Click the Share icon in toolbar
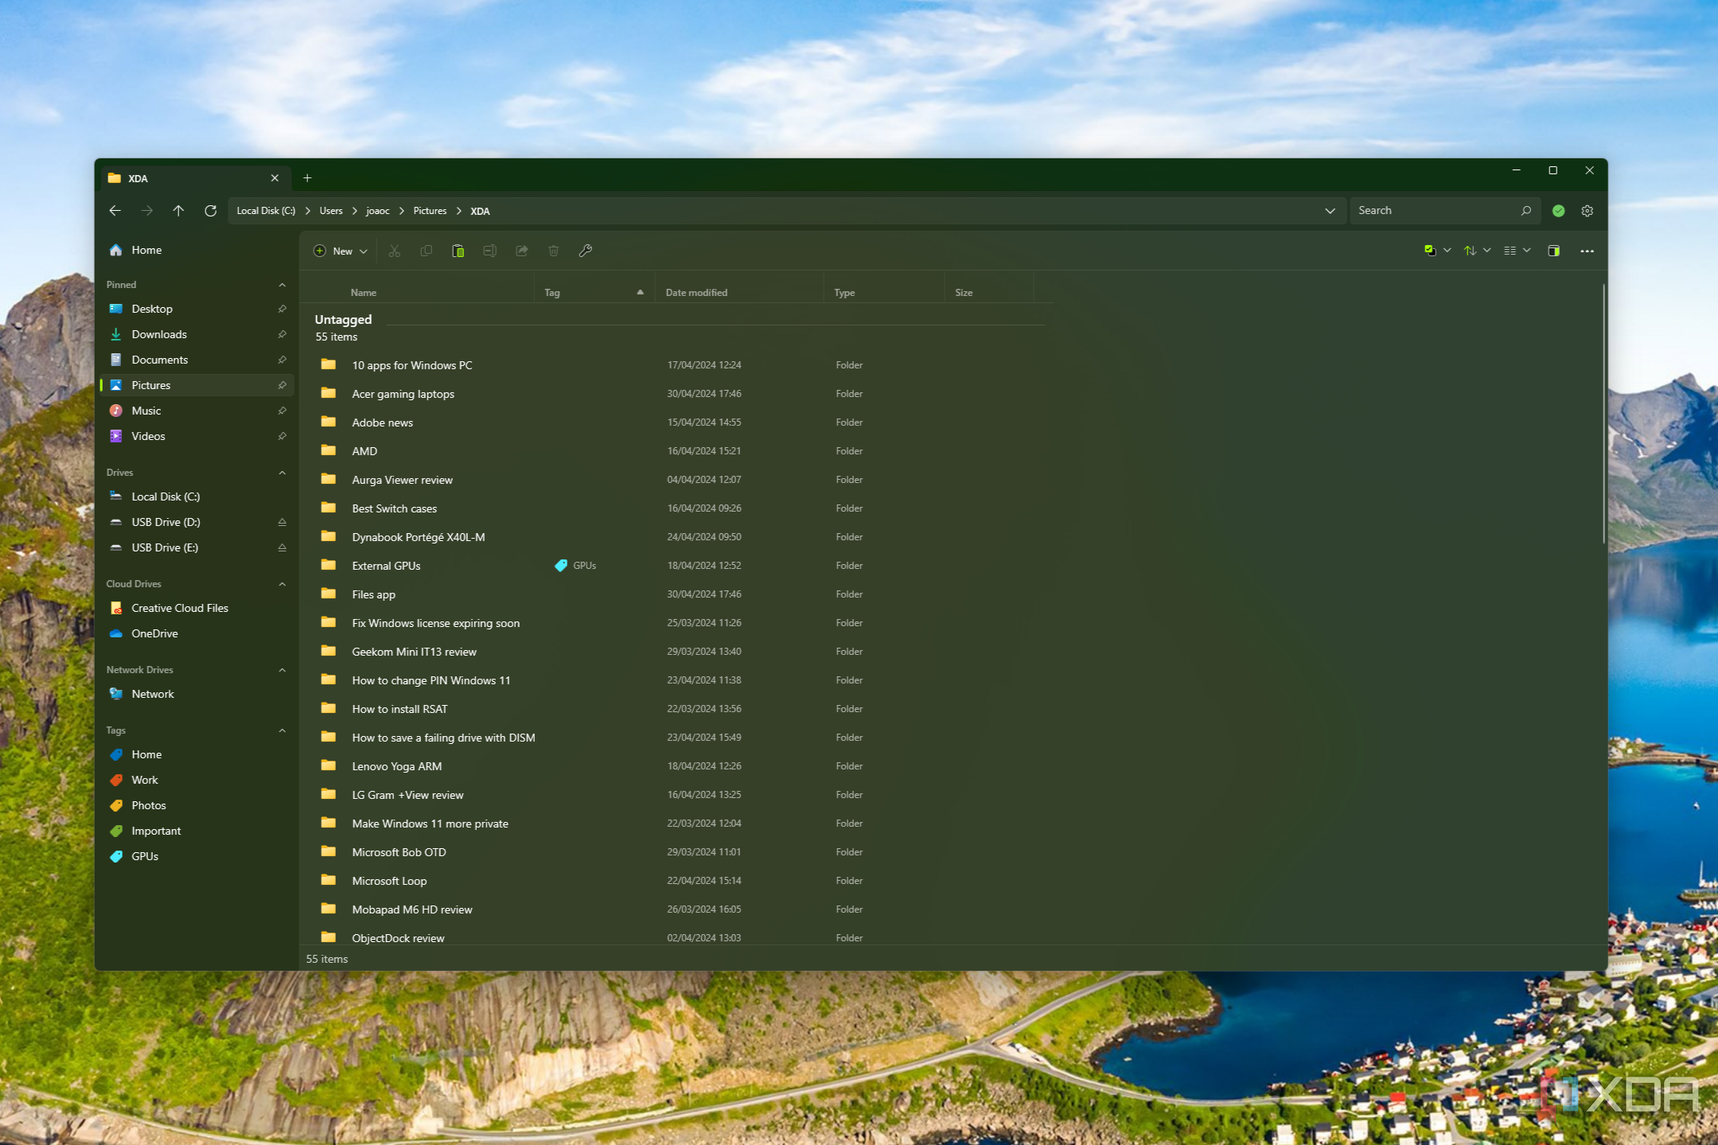1718x1145 pixels. coord(521,251)
